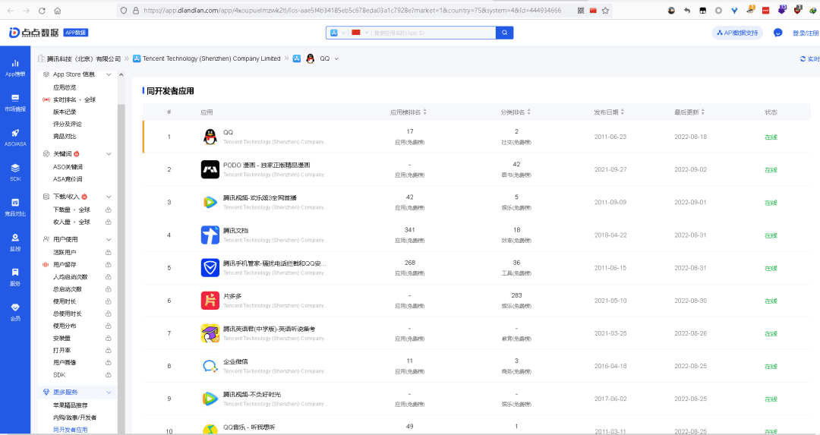820x435 pixels.
Task: Click the Tencent Technology (Shenzhen) Company Limited breadcrumb
Action: [x=211, y=58]
